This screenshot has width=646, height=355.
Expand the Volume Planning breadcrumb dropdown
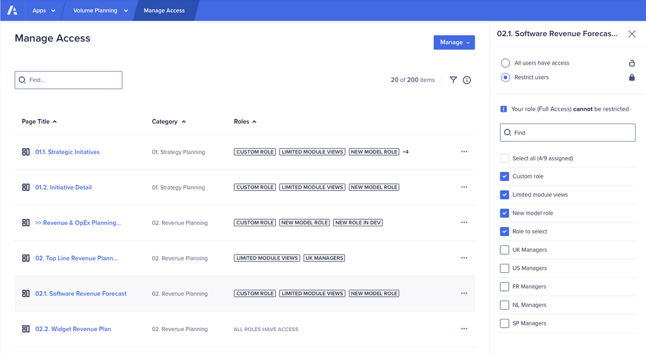point(100,10)
